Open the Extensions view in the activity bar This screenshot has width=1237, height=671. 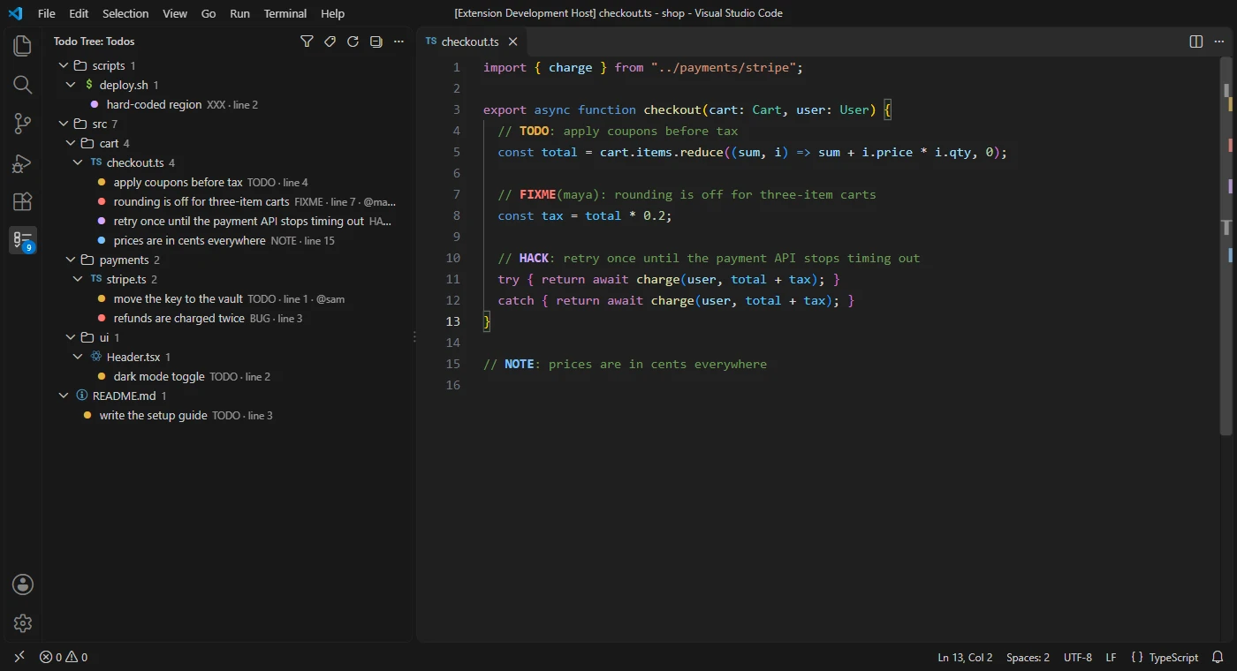pyautogui.click(x=23, y=201)
